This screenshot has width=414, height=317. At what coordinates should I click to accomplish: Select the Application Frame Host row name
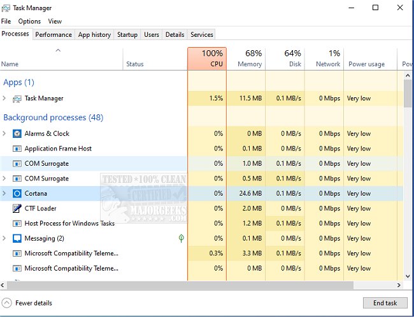(x=58, y=149)
